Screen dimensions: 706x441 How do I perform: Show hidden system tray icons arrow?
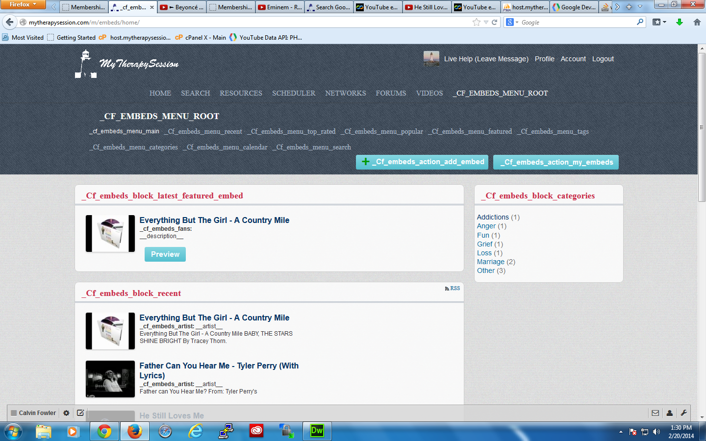[621, 432]
